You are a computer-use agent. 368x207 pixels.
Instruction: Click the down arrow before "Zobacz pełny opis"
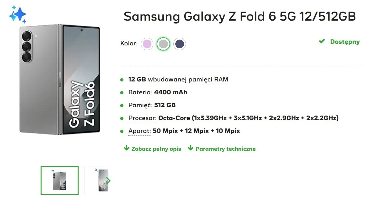tap(126, 148)
